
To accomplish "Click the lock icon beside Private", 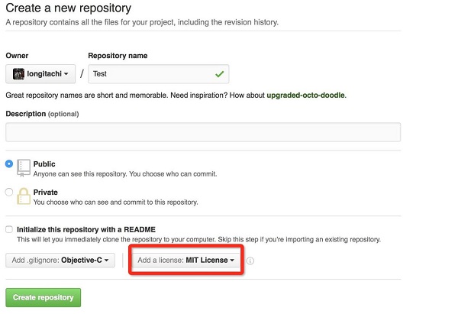I will [24, 196].
